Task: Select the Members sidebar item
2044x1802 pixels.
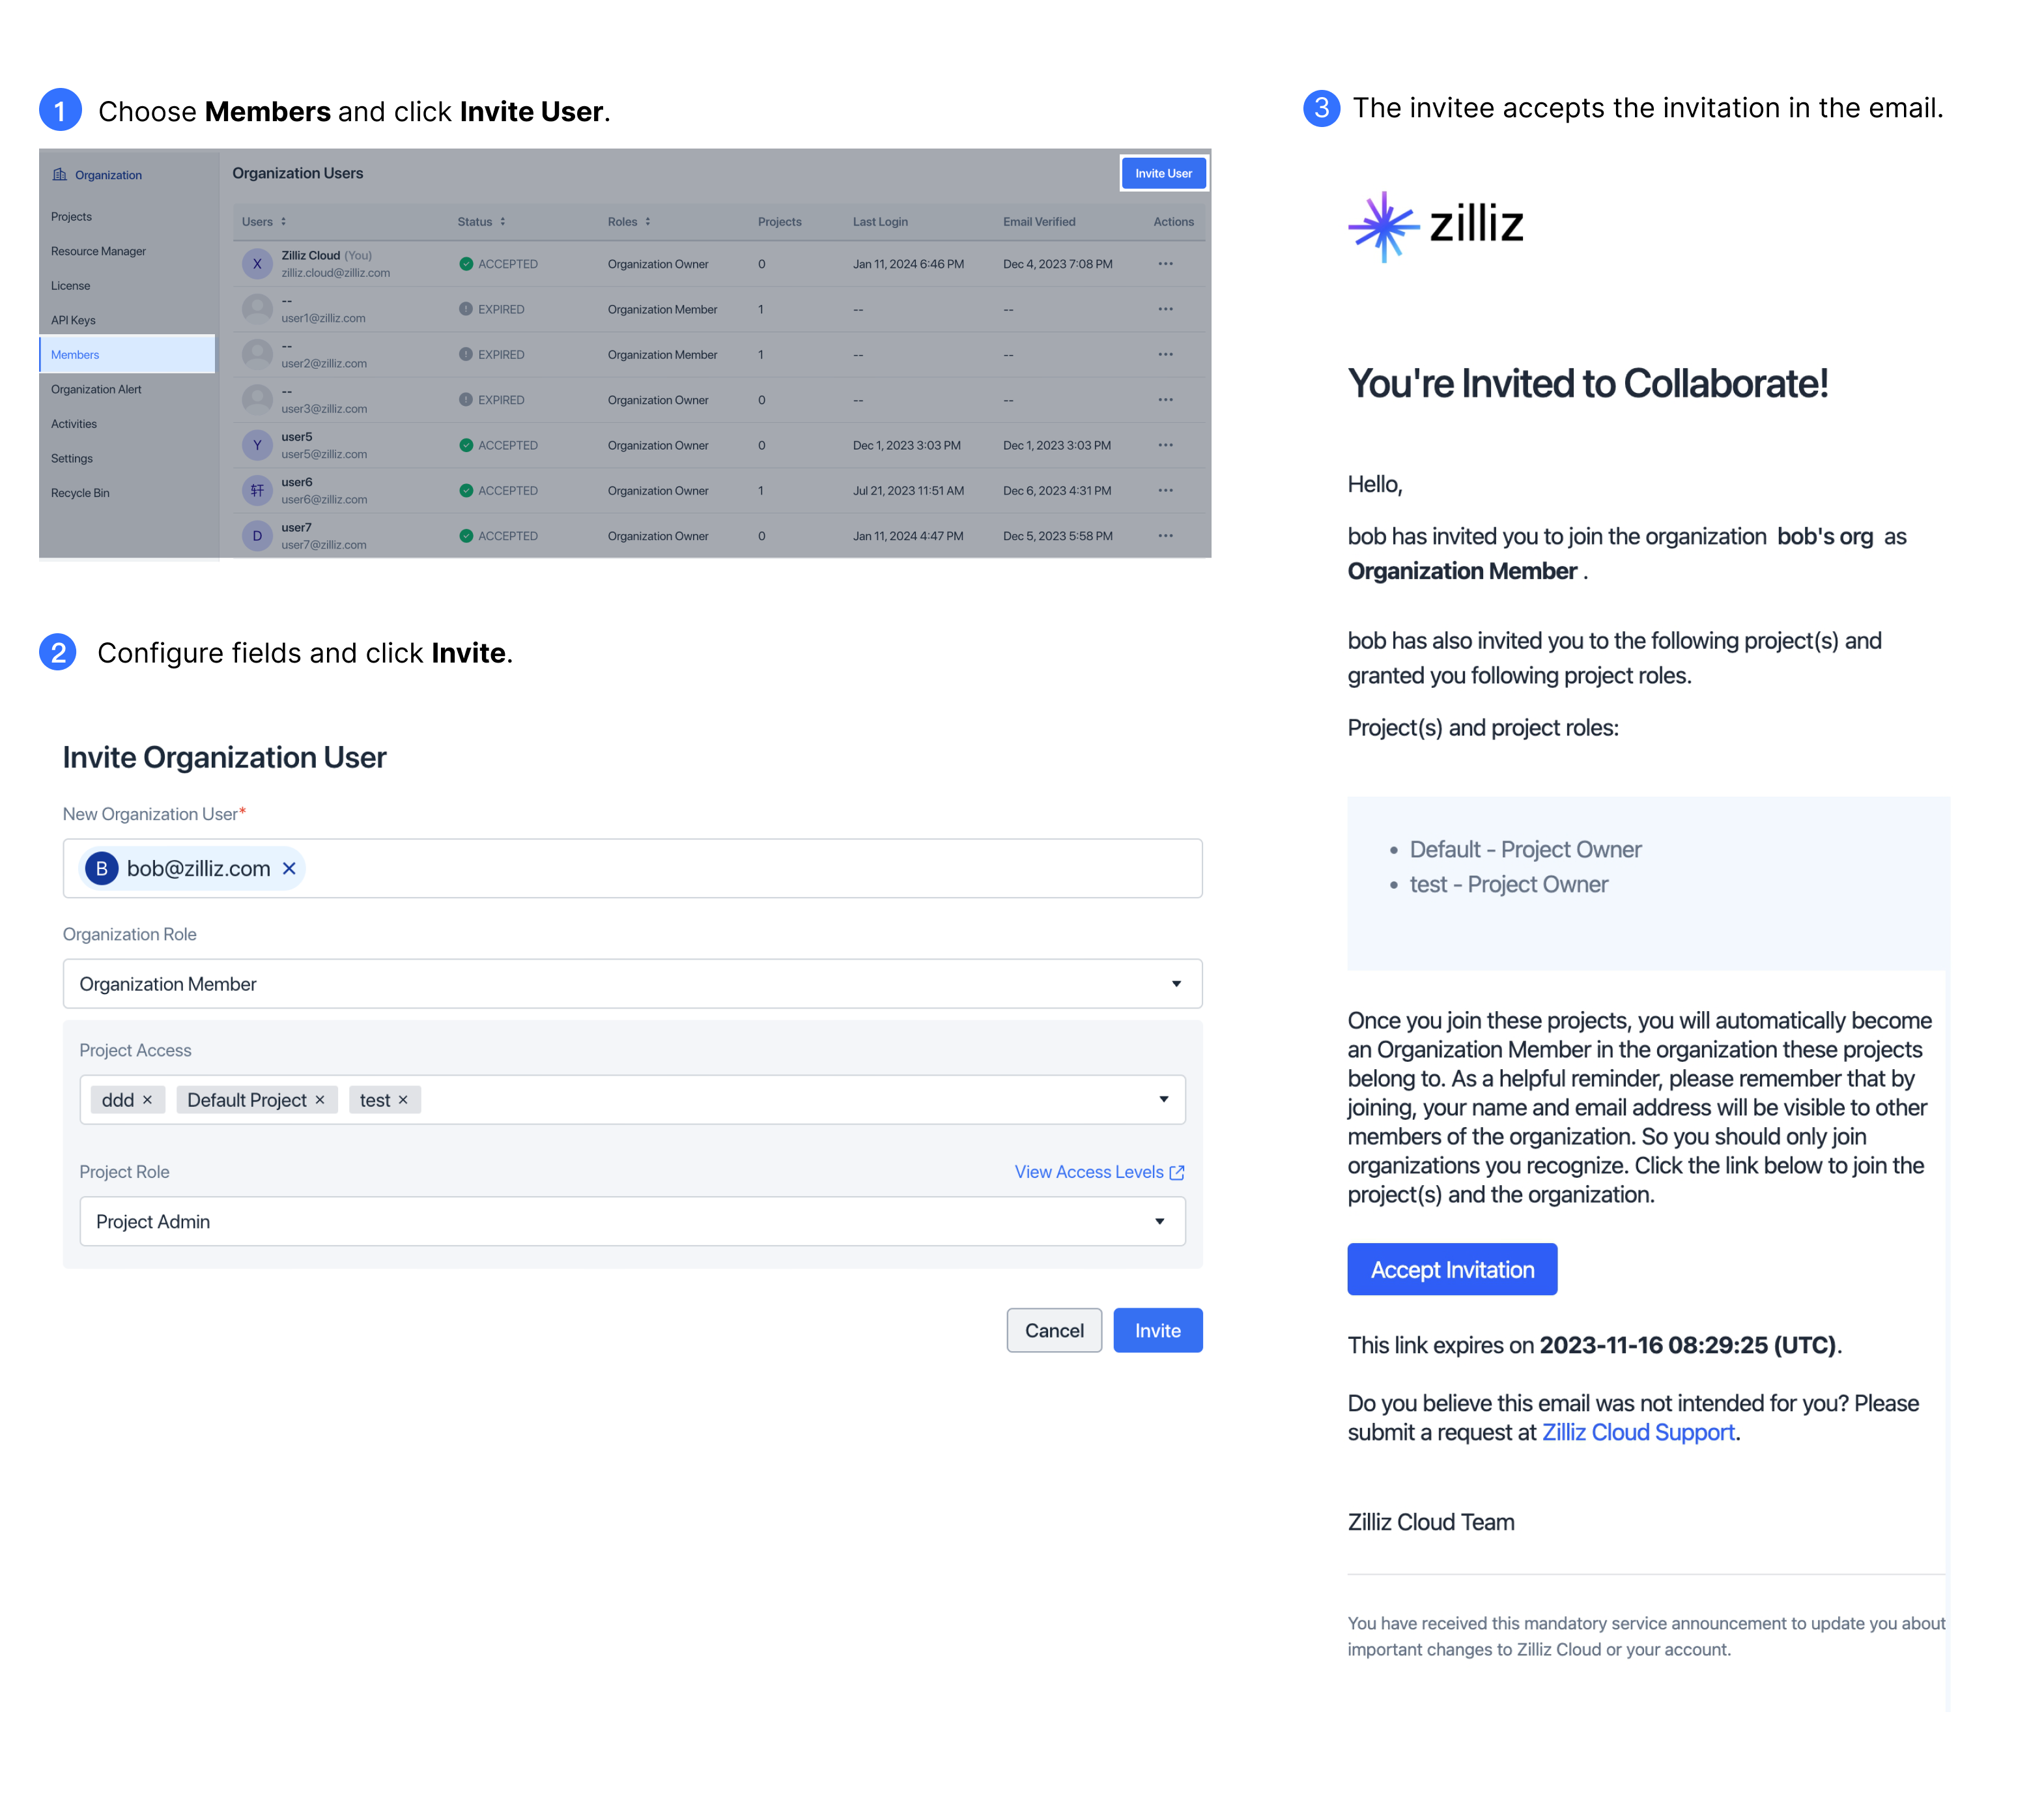Action: click(x=127, y=355)
